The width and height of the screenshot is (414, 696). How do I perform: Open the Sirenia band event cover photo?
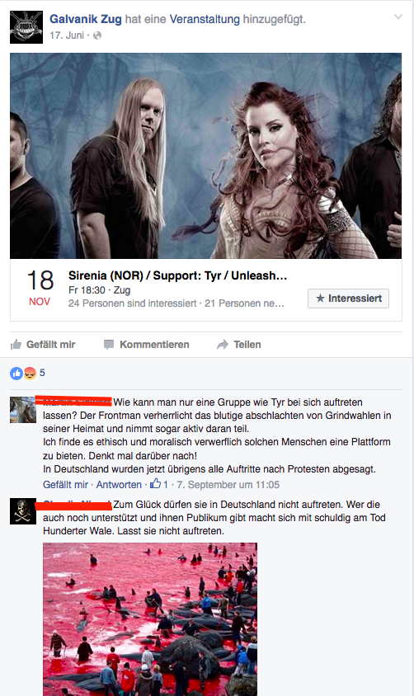(x=206, y=156)
